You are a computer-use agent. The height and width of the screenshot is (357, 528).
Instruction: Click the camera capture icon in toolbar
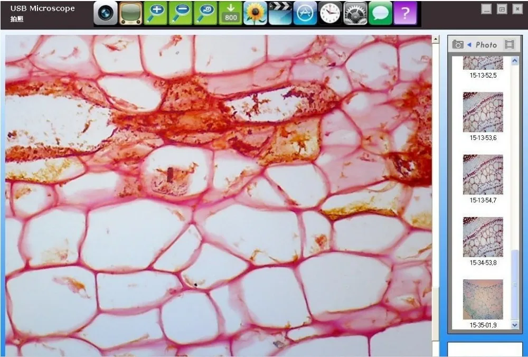tap(106, 14)
